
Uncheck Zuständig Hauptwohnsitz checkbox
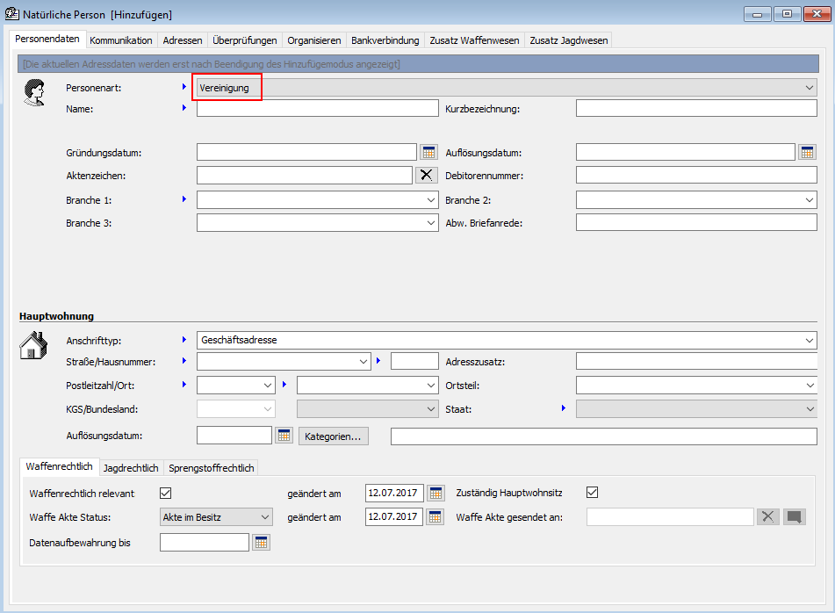(592, 493)
